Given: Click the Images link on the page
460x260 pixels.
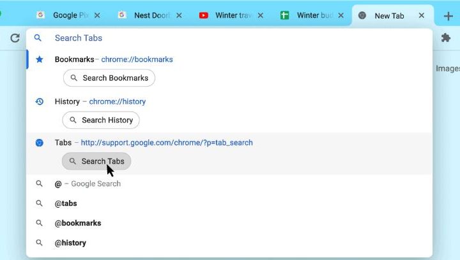Looking at the screenshot, I should point(448,68).
